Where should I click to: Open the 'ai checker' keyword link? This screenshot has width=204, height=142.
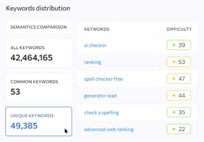(x=95, y=45)
